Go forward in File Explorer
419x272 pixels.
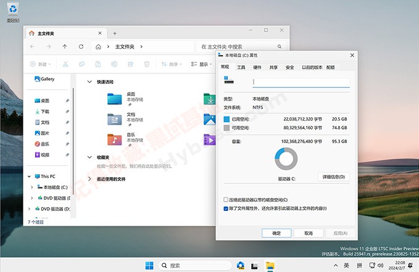(x=48, y=46)
